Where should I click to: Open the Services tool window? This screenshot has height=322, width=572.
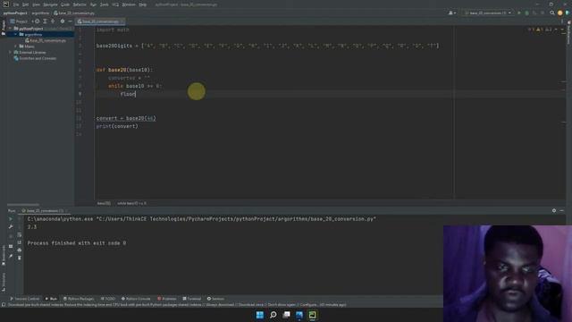(215, 299)
